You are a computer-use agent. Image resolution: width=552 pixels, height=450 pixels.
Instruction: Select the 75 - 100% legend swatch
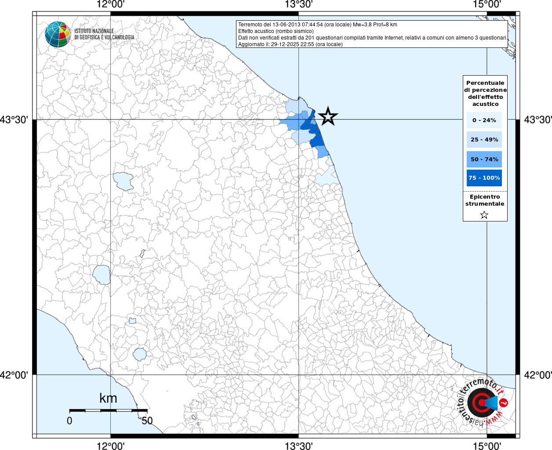point(484,178)
